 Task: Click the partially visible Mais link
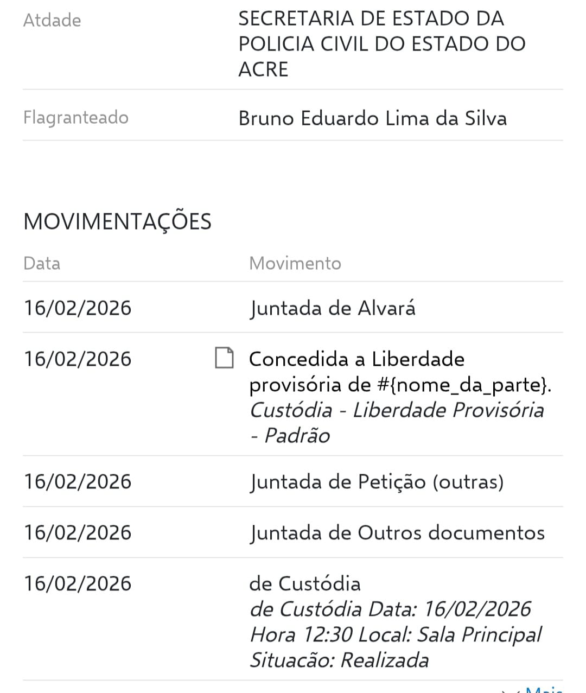pyautogui.click(x=544, y=689)
